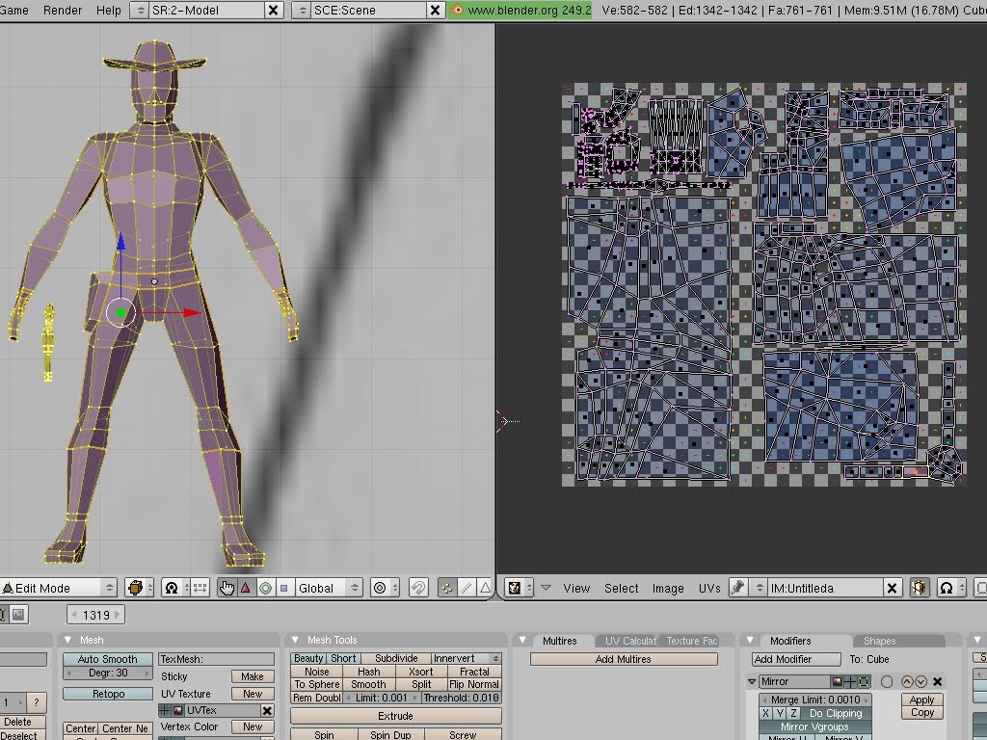
Task: Move Mirror modifier up in stack
Action: tap(907, 681)
